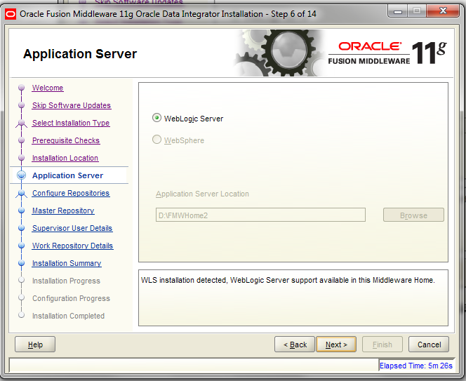Minimize the installer window
The width and height of the screenshot is (466, 381).
click(x=398, y=11)
